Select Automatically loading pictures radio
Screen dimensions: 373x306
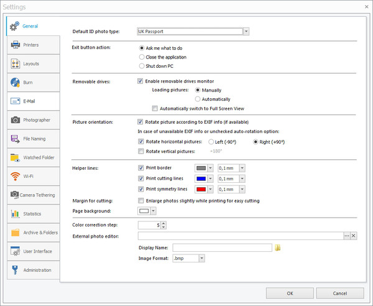point(198,99)
